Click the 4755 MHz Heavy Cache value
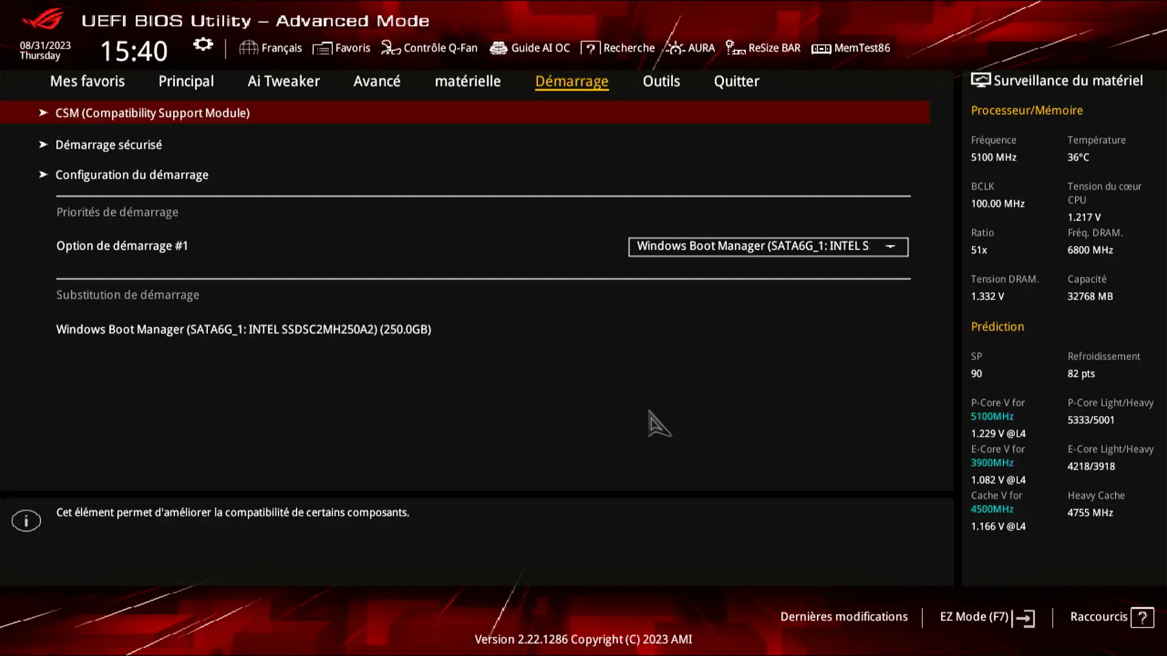Viewport: 1167px width, 656px height. tap(1090, 513)
